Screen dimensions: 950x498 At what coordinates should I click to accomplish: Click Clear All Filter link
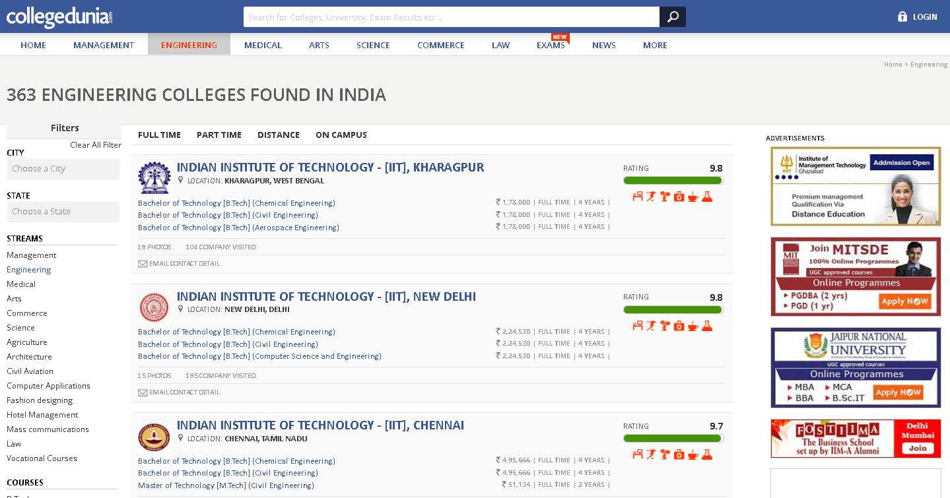click(96, 145)
